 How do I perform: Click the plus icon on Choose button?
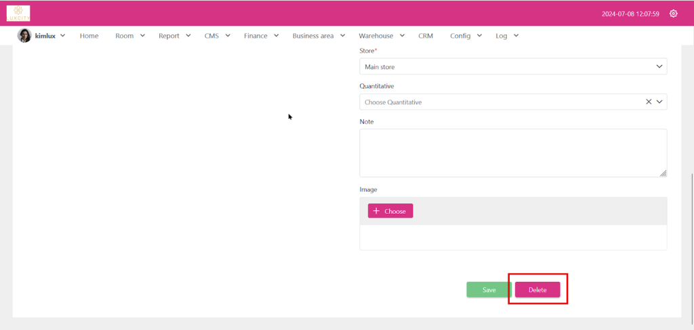tap(377, 211)
